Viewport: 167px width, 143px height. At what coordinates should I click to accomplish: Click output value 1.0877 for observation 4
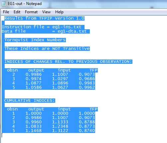click(x=34, y=83)
